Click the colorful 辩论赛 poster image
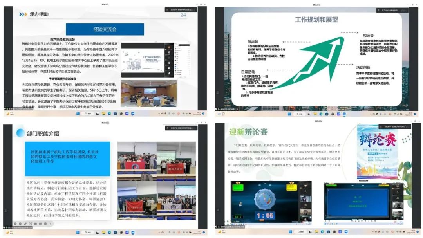423x238 pixels. (377, 153)
